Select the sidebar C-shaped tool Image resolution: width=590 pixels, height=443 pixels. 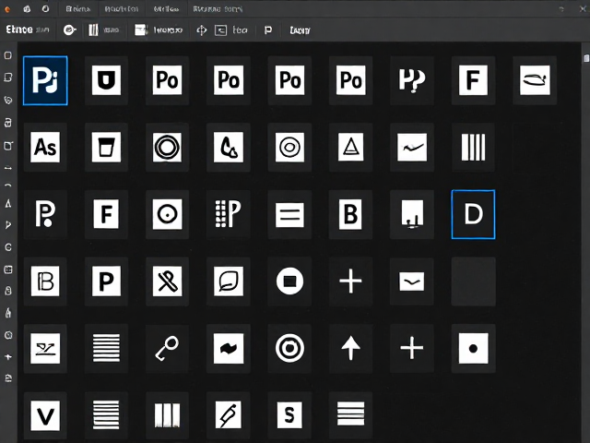(8, 247)
